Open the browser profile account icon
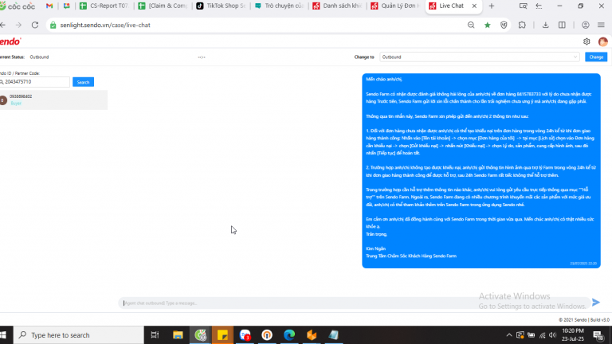Screen dimensions: 612x344 tap(586, 25)
